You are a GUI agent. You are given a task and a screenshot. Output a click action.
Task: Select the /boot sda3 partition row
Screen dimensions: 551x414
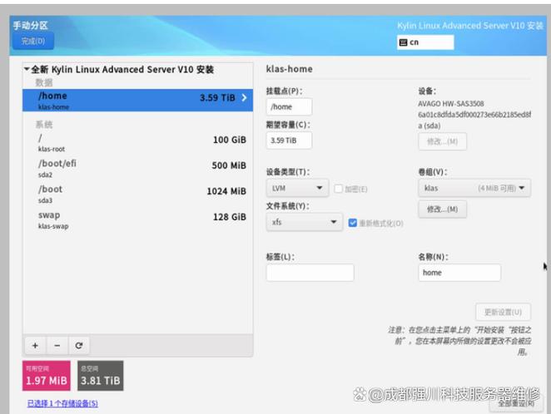tap(138, 194)
